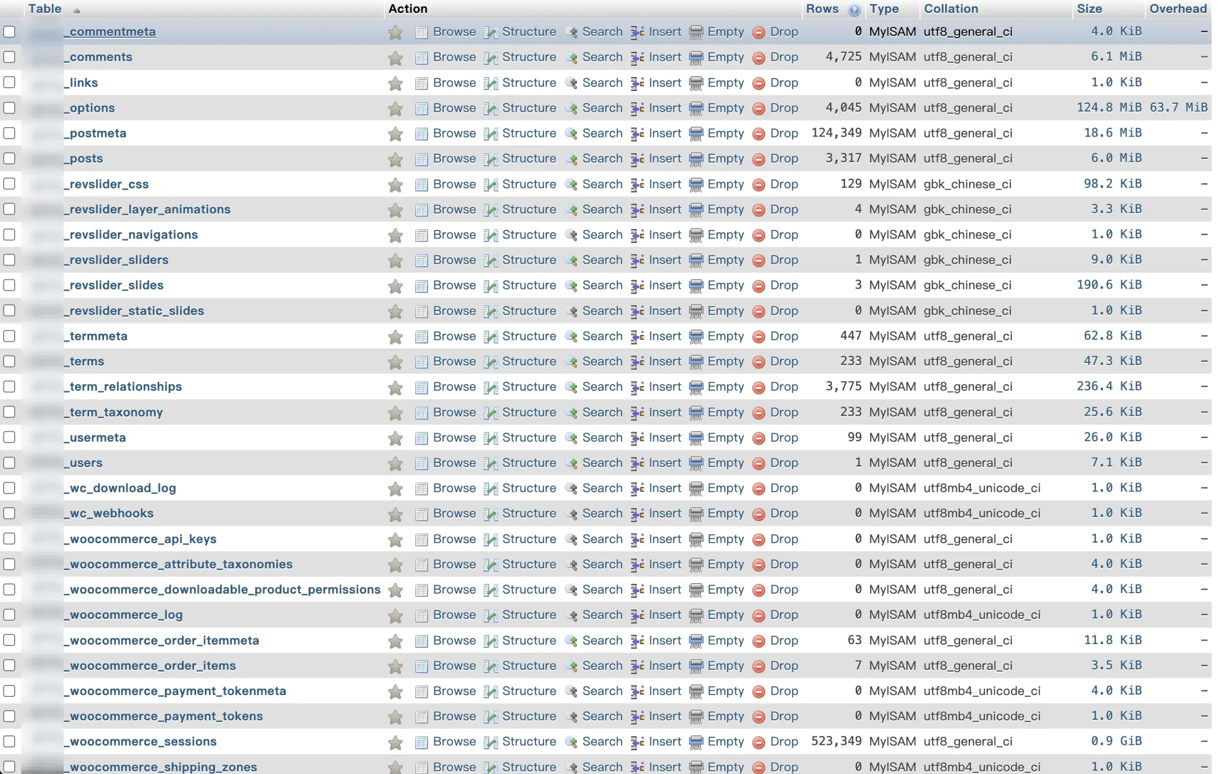Image resolution: width=1219 pixels, height=774 pixels.
Task: Check the _postmeta table checkbox
Action: (x=9, y=133)
